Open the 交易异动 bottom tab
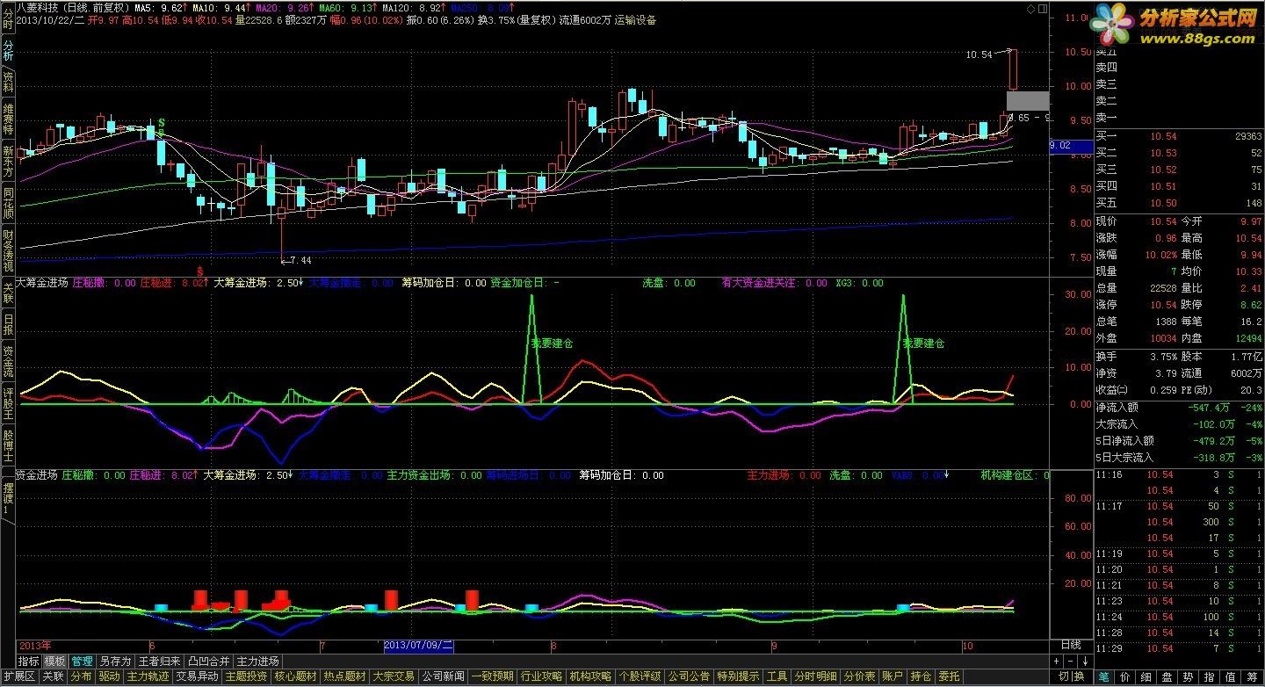The height and width of the screenshot is (687, 1265). (x=197, y=676)
